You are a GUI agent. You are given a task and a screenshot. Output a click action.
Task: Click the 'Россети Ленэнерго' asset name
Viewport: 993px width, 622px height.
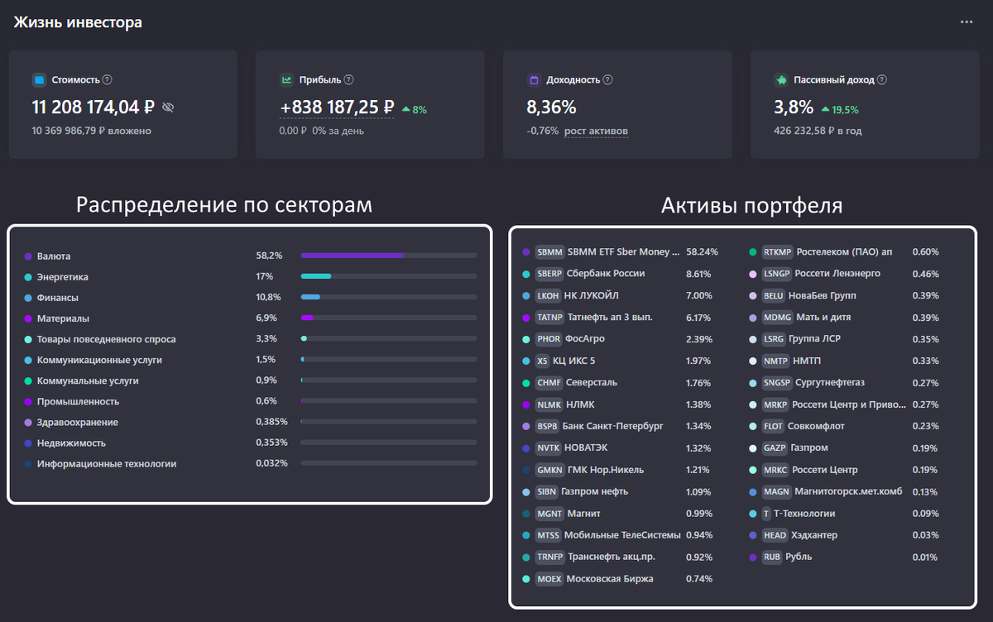coord(838,274)
